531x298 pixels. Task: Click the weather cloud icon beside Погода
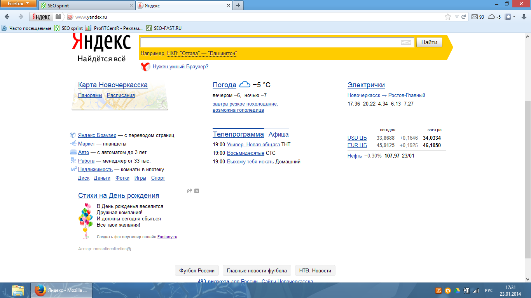[245, 85]
